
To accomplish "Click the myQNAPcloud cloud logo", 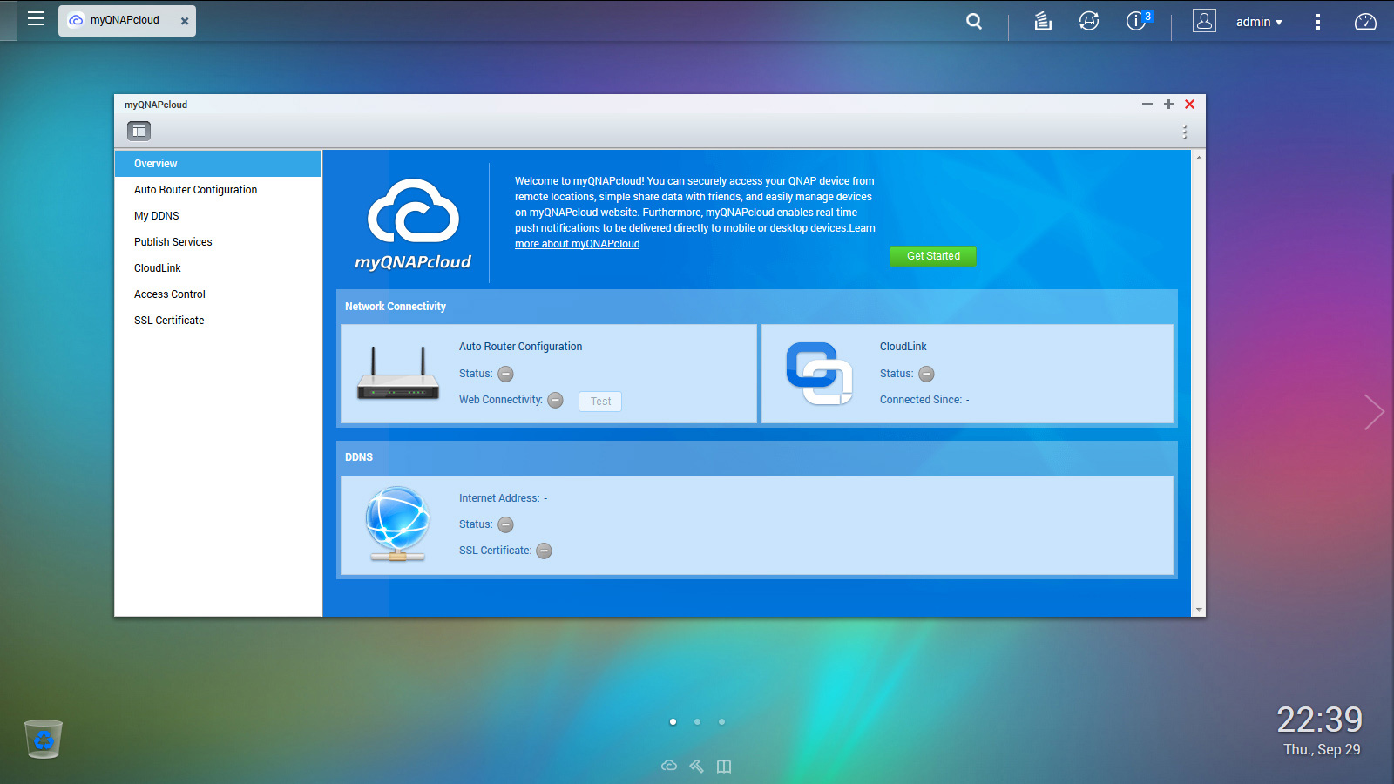I will [413, 224].
